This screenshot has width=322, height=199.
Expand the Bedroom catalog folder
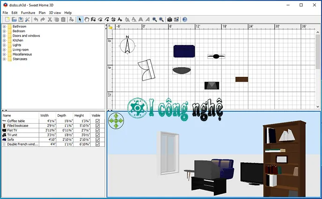(4, 31)
